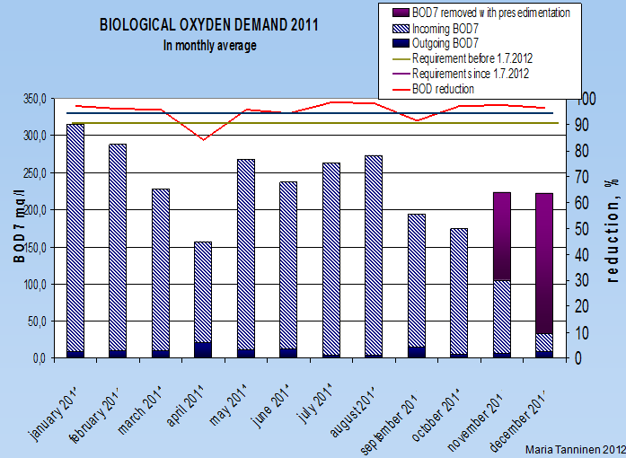This screenshot has width=626, height=458.
Task: Click the october incoming BOD7 hatched bar
Action: tap(459, 292)
